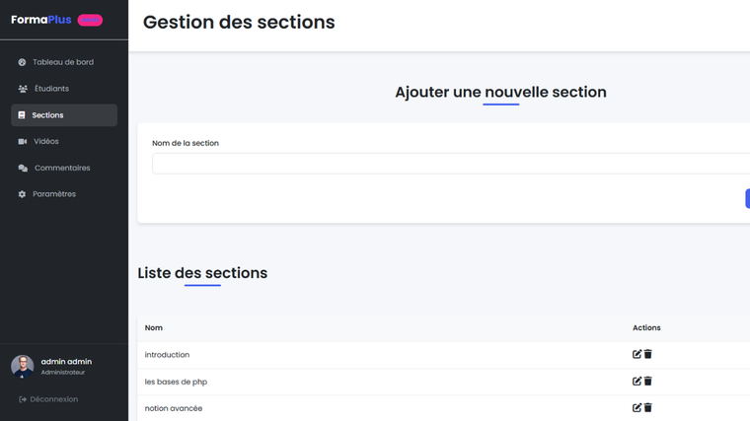Click the admin admin user name
The width and height of the screenshot is (750, 421).
click(x=66, y=362)
